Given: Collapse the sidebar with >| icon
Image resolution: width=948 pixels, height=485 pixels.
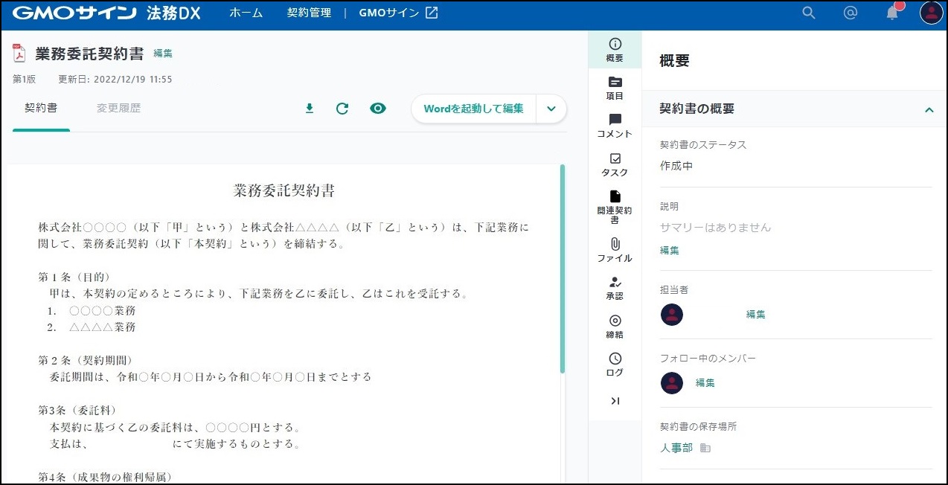Looking at the screenshot, I should [x=615, y=401].
